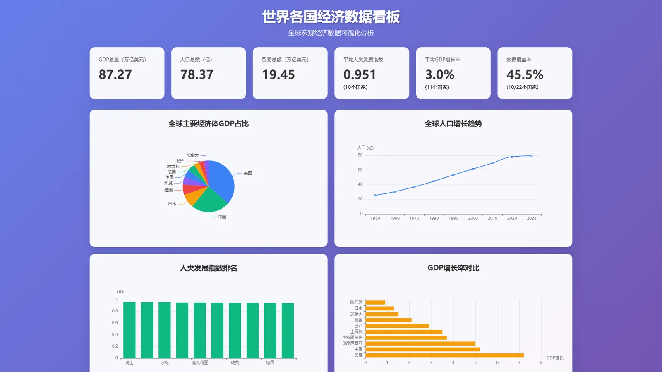Click the 冰岛 bar in the HDI chart
Image resolution: width=662 pixels, height=372 pixels.
(165, 330)
